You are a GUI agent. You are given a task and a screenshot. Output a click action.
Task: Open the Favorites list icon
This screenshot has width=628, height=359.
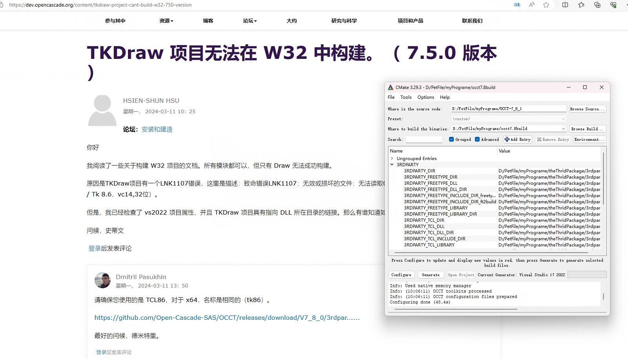click(x=581, y=5)
